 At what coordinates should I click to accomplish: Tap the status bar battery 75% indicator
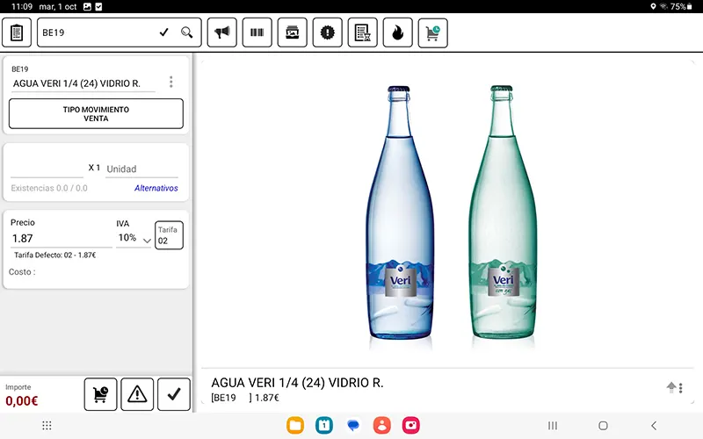click(x=681, y=6)
